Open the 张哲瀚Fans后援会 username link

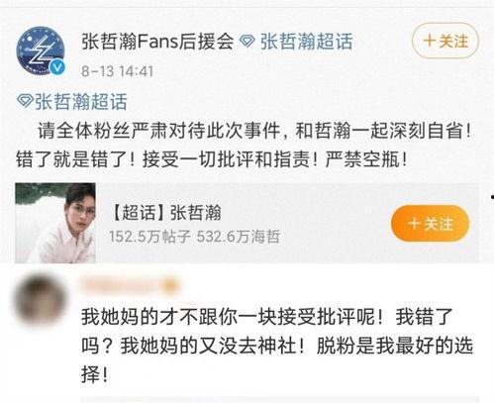157,42
